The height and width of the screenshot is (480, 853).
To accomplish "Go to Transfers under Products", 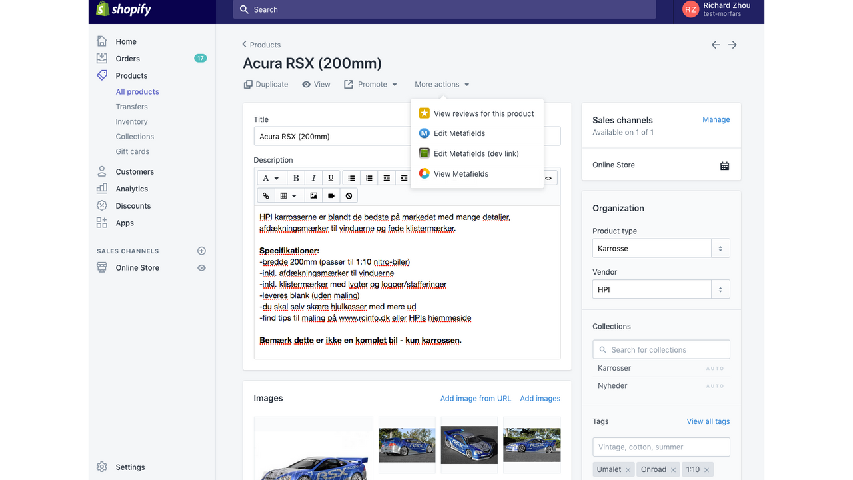I will (x=132, y=107).
